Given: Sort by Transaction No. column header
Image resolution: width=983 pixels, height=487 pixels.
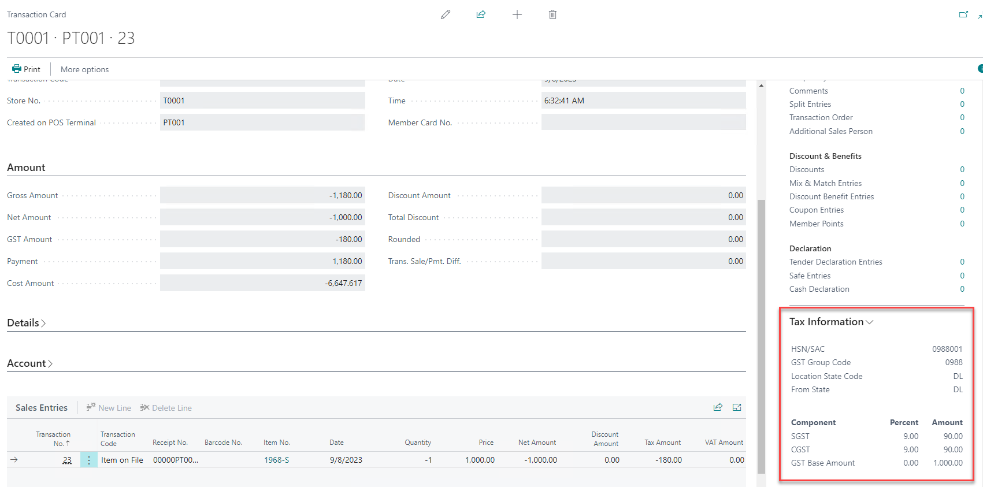Looking at the screenshot, I should click(53, 439).
